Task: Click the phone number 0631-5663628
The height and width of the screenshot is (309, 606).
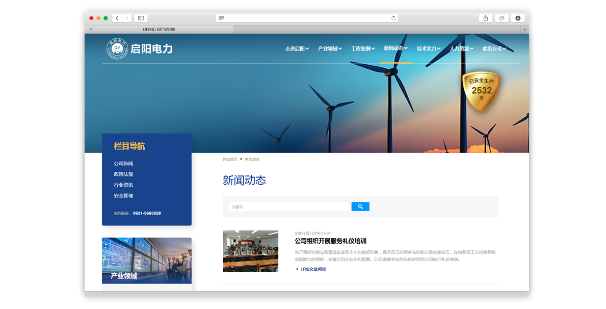Action: pyautogui.click(x=147, y=213)
